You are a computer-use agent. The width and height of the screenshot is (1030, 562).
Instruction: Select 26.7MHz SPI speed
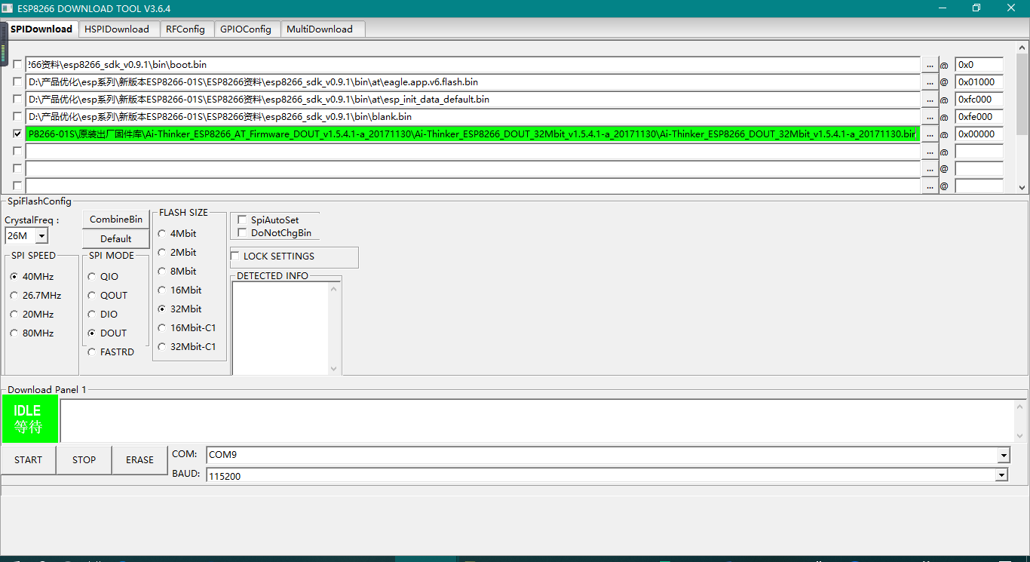point(14,296)
